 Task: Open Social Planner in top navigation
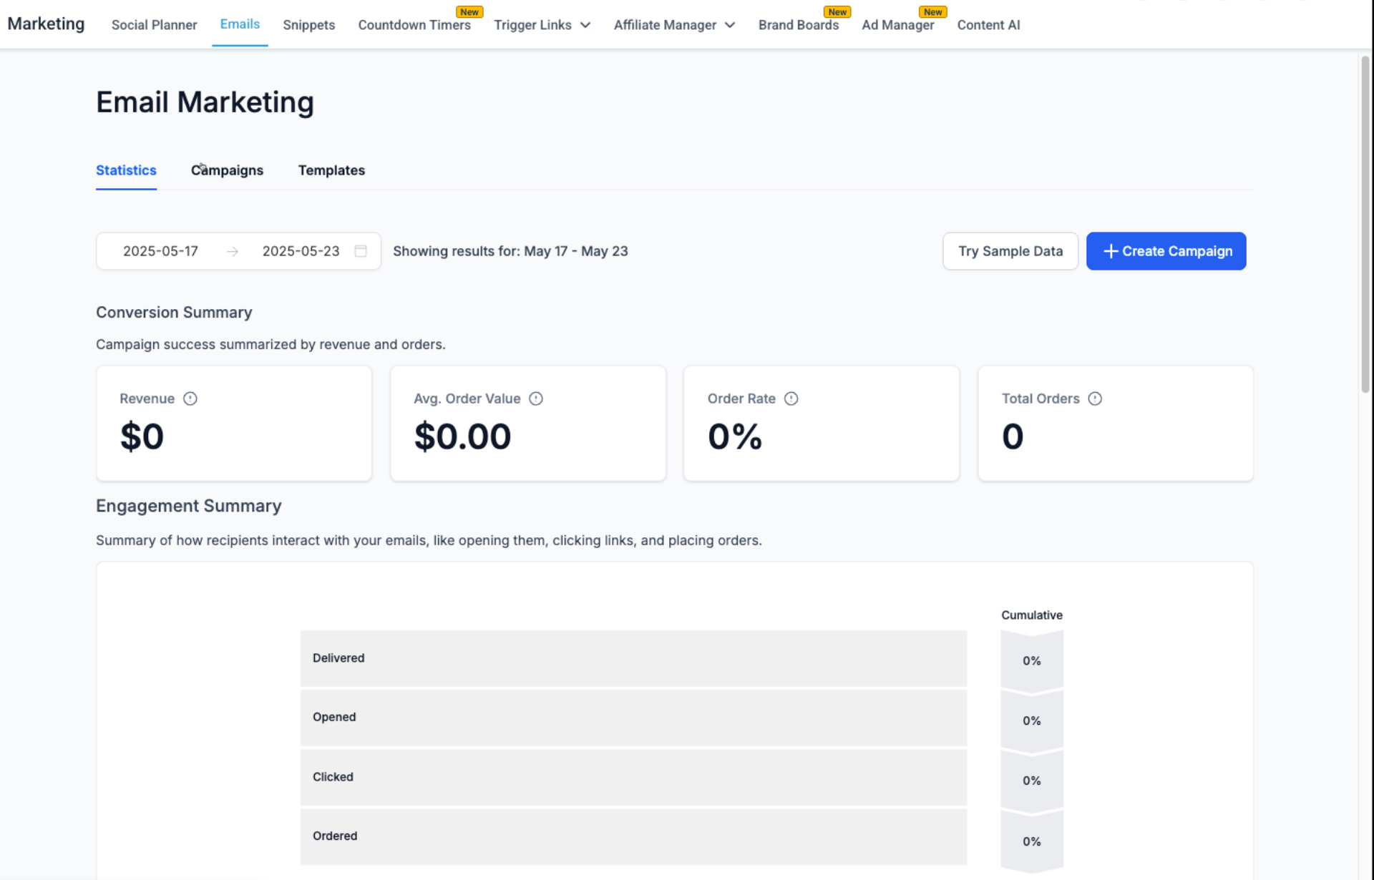tap(154, 25)
